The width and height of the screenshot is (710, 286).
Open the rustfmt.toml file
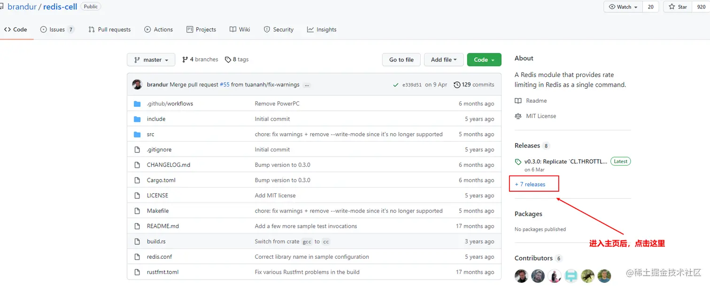pos(162,272)
